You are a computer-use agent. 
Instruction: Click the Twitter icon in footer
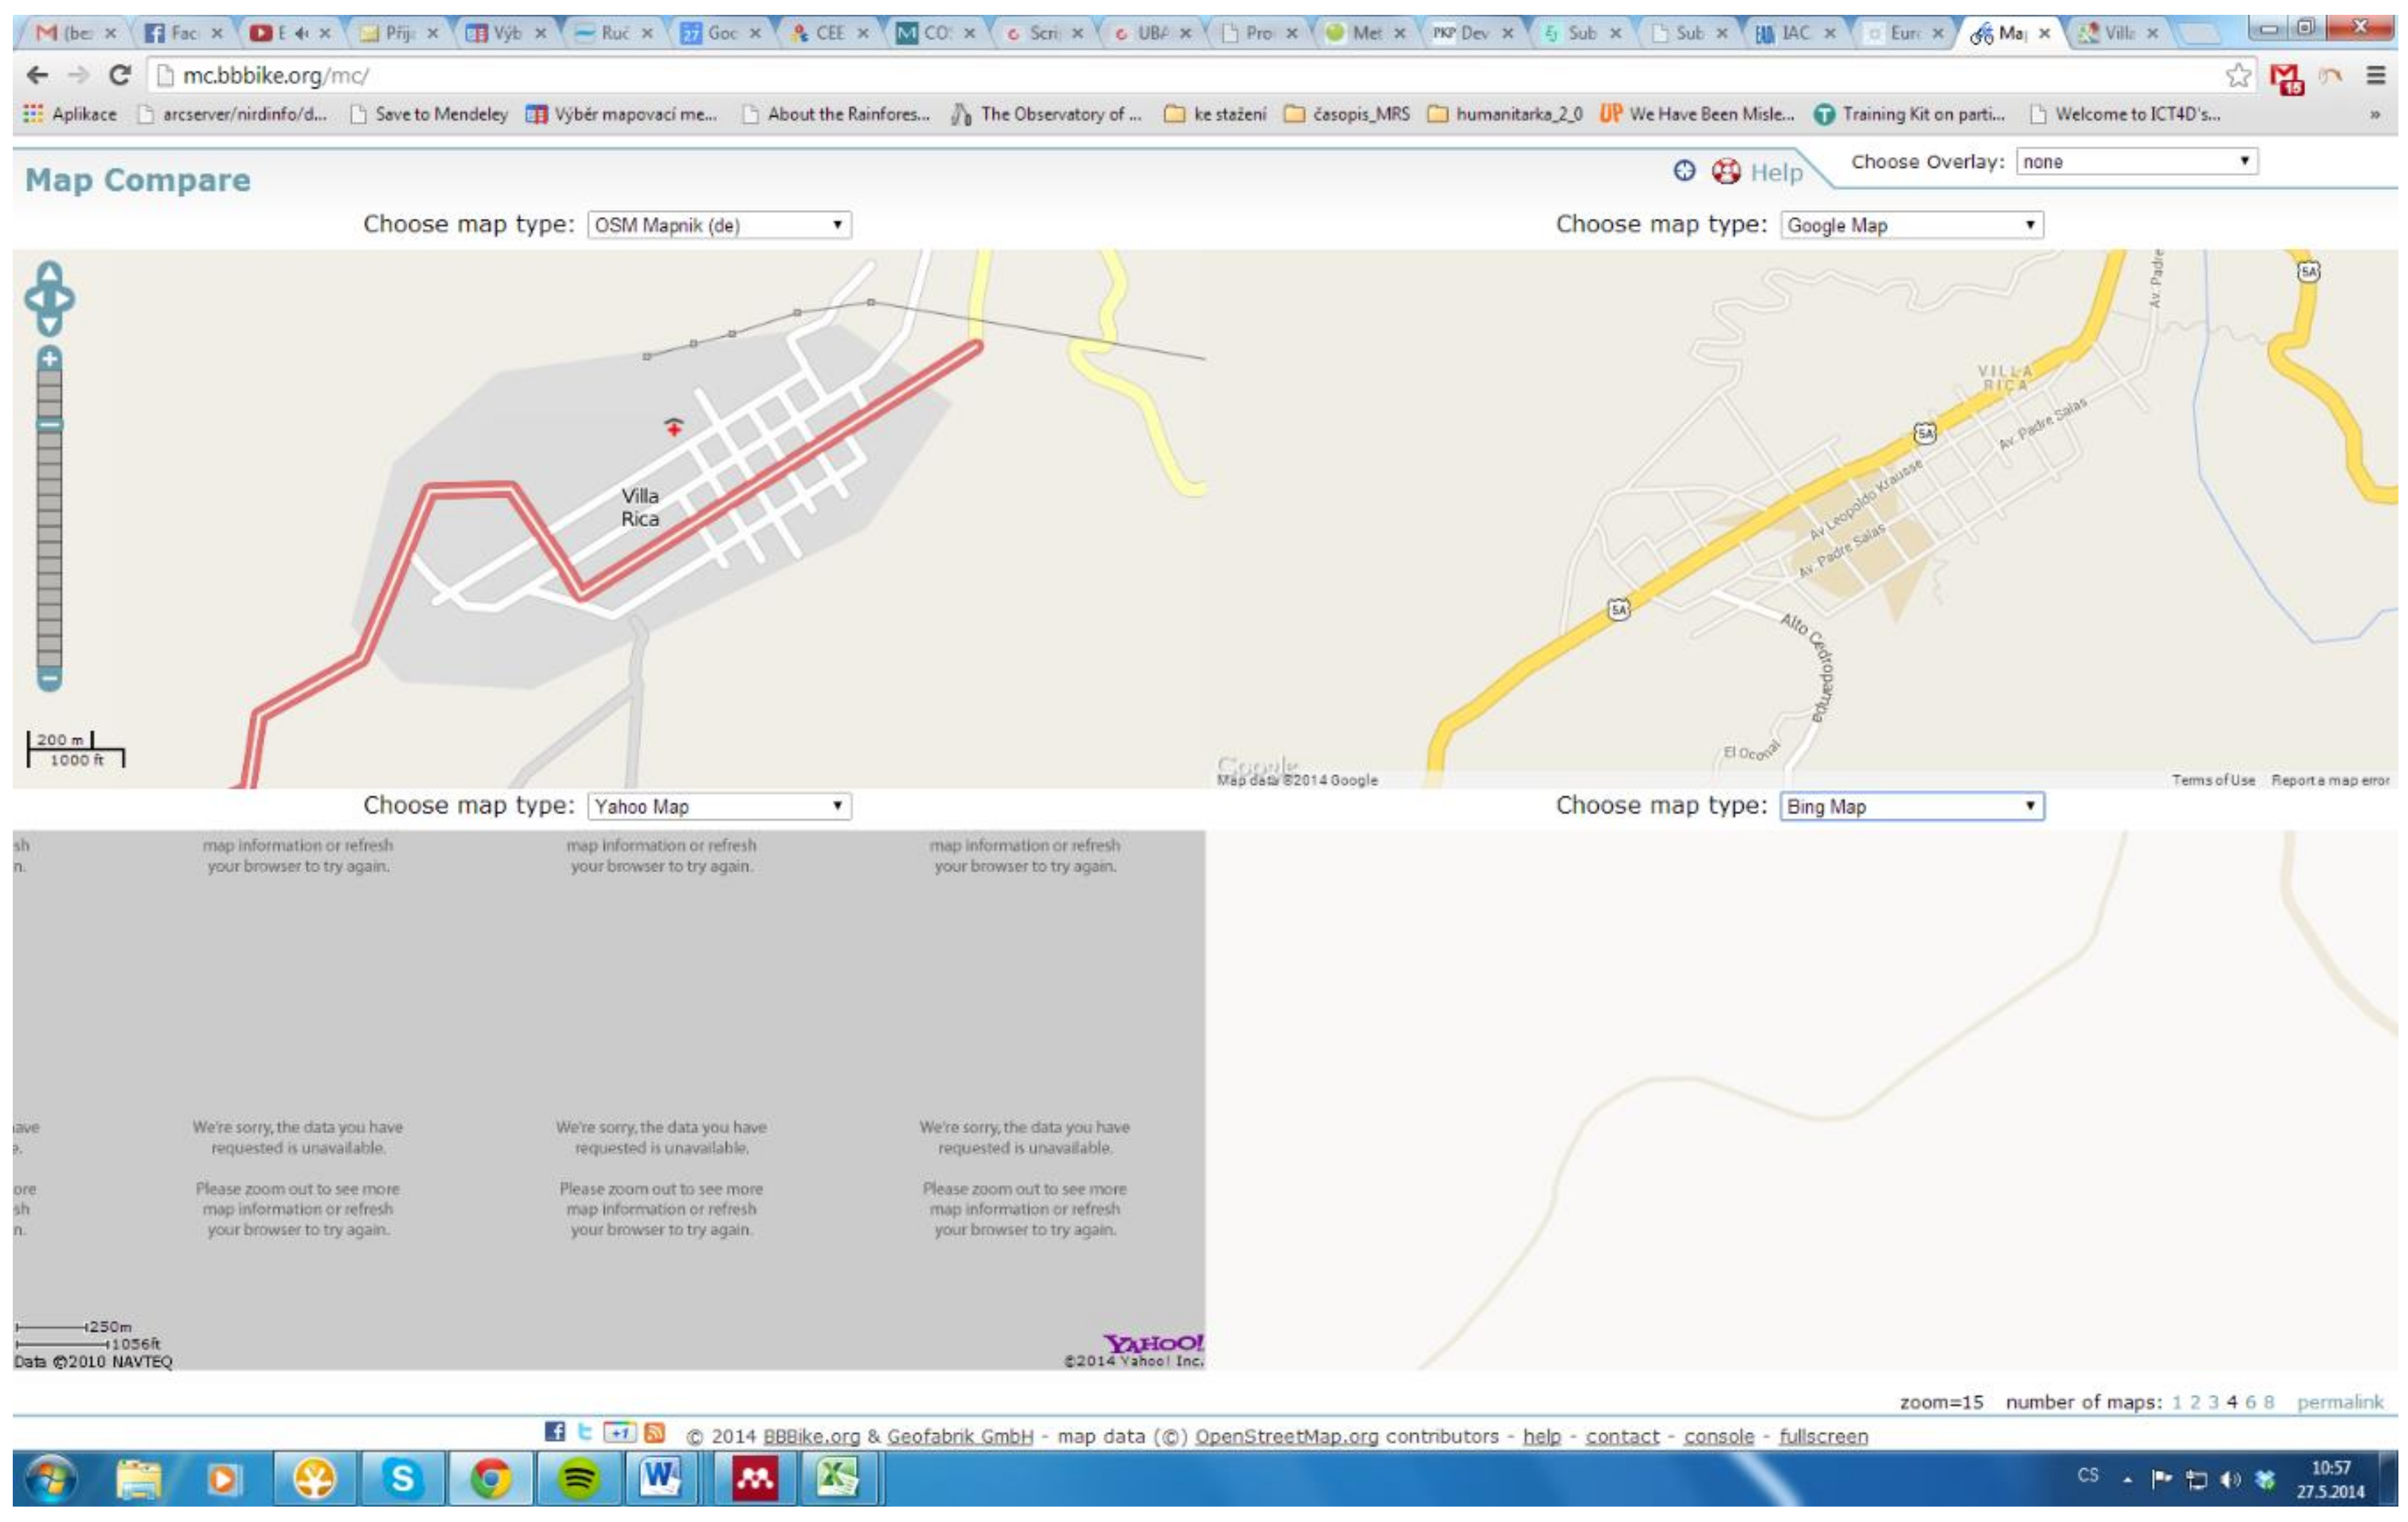585,1432
